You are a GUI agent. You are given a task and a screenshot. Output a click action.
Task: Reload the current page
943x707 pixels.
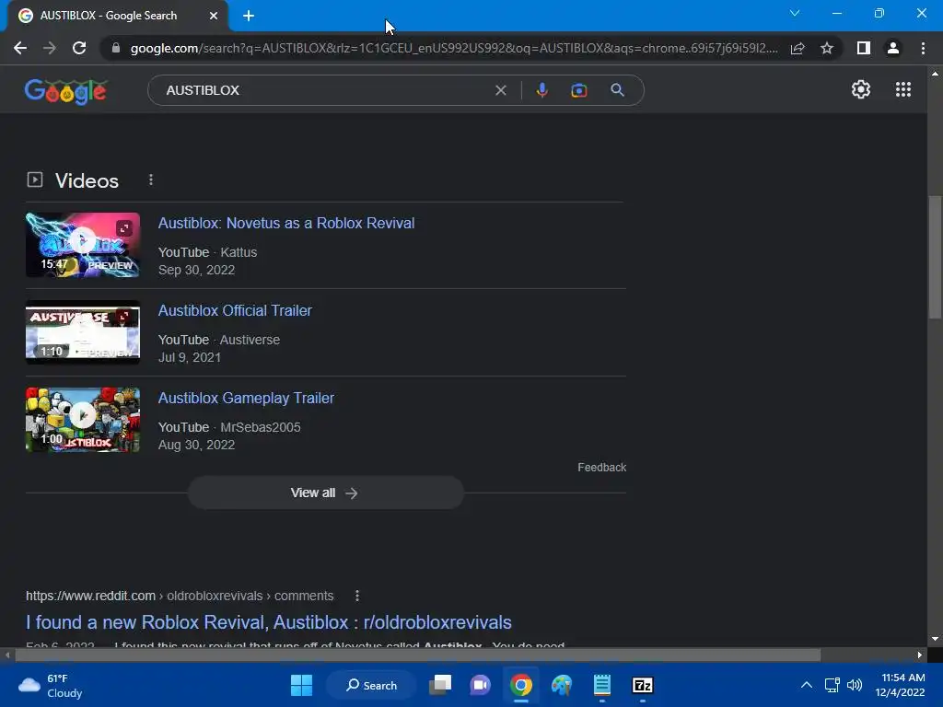(x=79, y=48)
